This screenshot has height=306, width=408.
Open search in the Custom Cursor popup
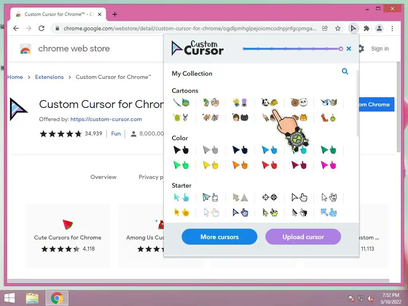[345, 71]
